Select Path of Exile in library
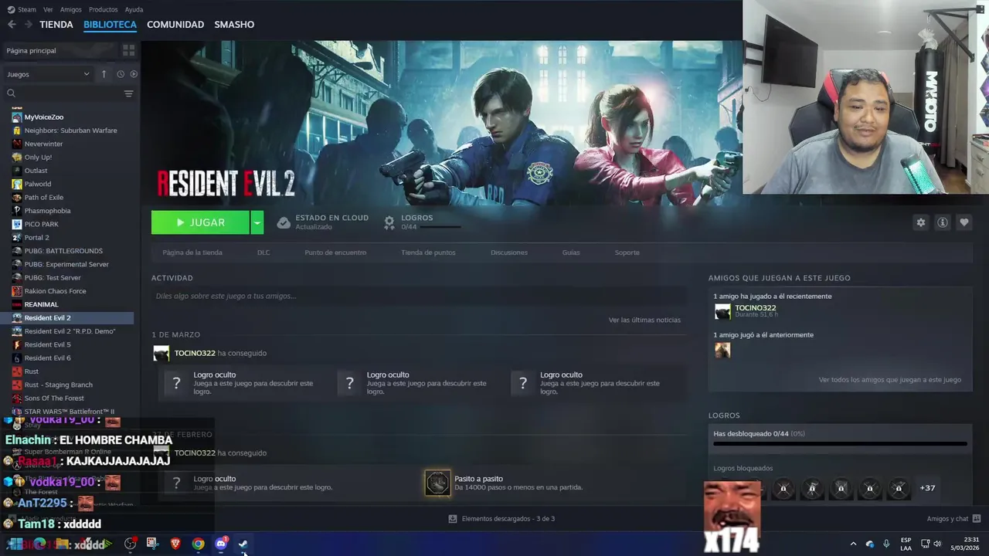The image size is (989, 556). click(x=43, y=198)
